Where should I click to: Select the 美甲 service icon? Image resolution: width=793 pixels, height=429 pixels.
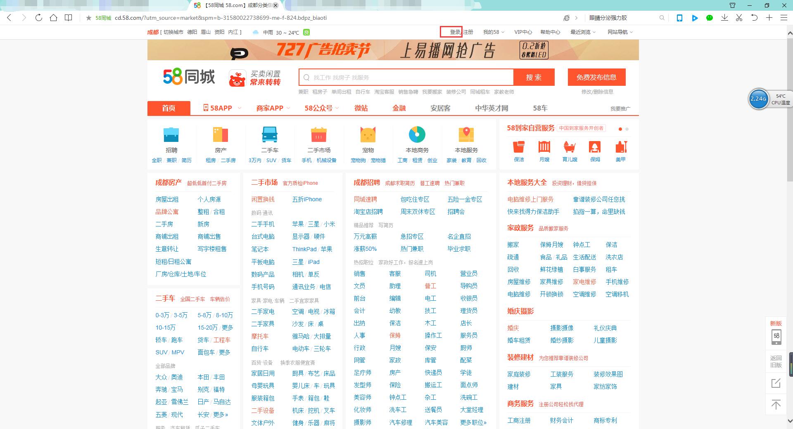[621, 147]
